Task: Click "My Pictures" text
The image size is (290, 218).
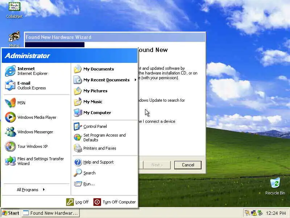Action: (x=95, y=91)
